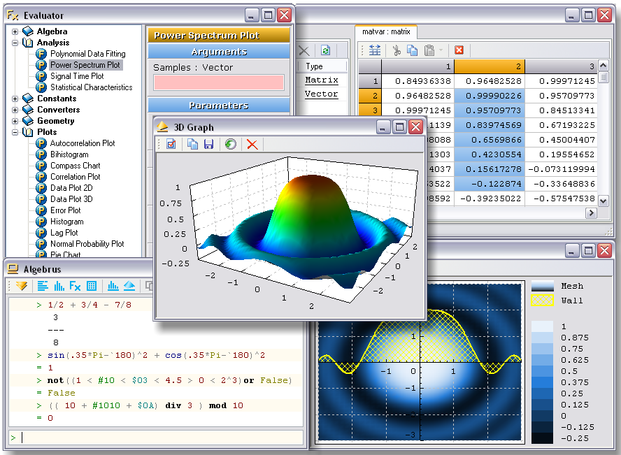
Task: Select Histogram in the Plots tree
Action: 66,222
